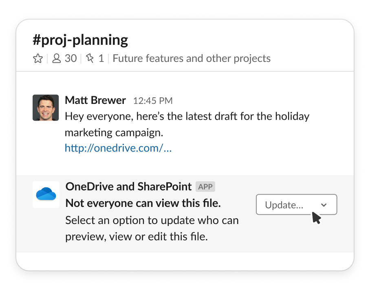
Task: Click the Future features topic description
Action: pyautogui.click(x=192, y=58)
